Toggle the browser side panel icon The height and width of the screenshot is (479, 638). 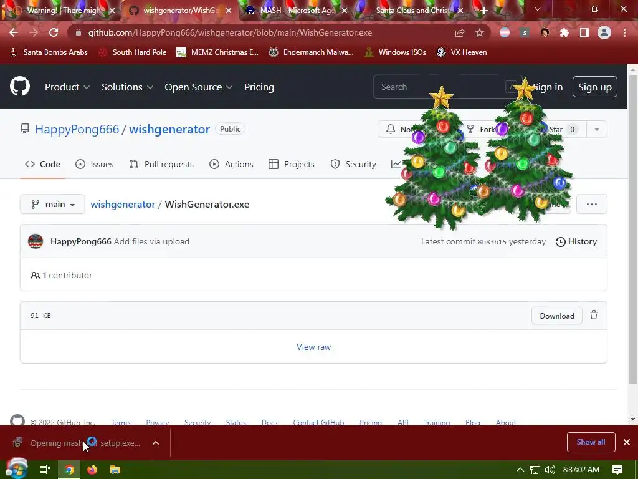[x=584, y=32]
